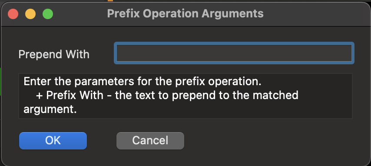Select the help description text area

185,96
